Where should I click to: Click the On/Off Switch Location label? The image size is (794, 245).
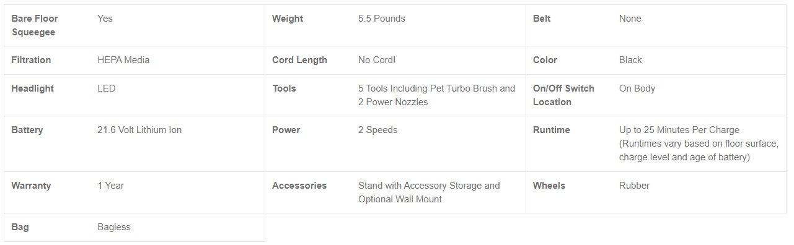(563, 95)
